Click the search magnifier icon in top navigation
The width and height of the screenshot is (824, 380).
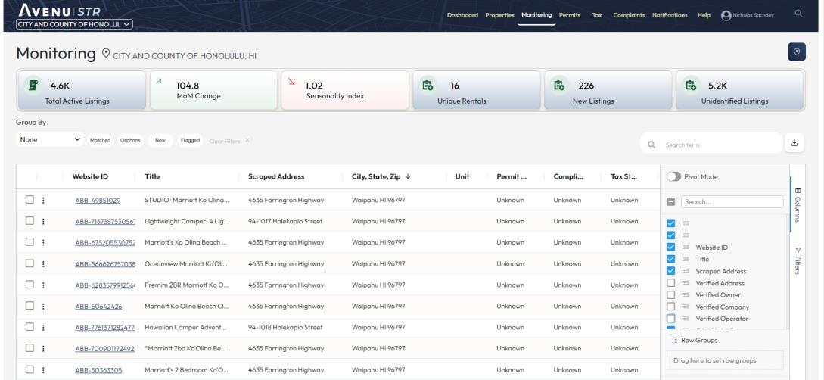click(x=798, y=14)
